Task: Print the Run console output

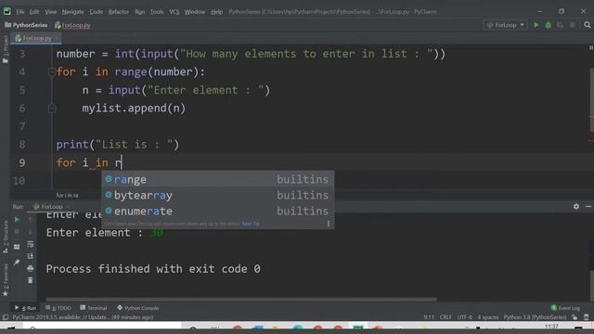Action: pos(31,268)
